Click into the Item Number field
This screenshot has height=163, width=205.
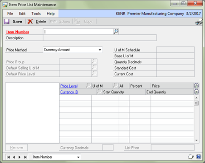pos(78,32)
